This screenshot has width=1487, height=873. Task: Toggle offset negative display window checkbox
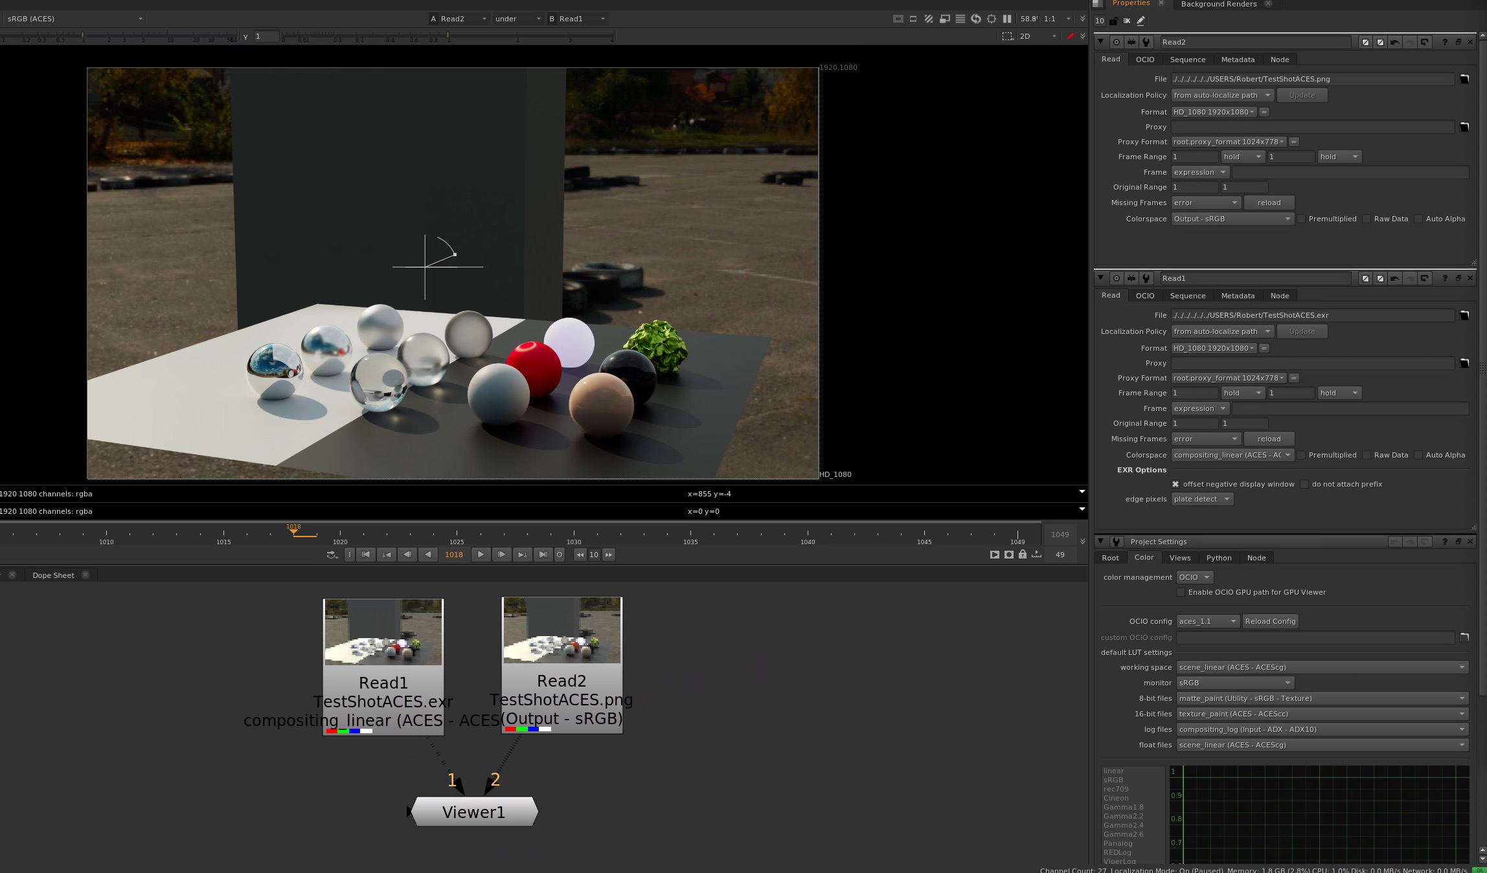(x=1175, y=484)
